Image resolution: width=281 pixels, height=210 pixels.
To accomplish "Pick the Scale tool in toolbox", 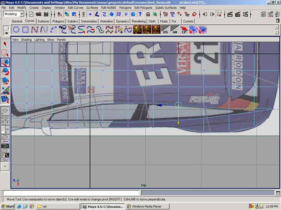I will (x=5, y=80).
